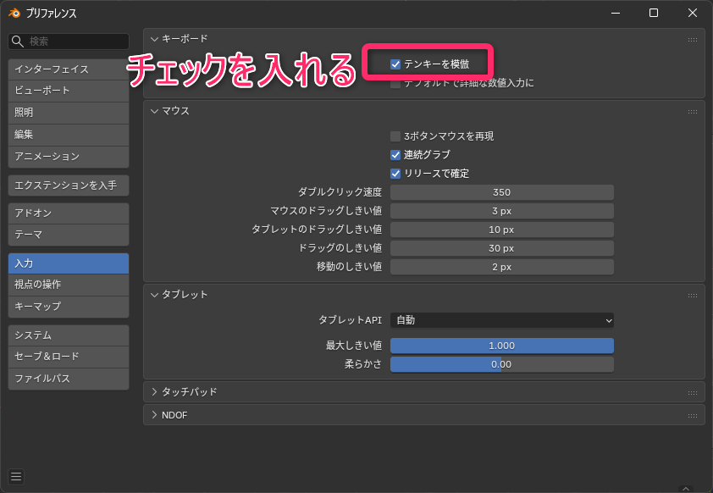Open the インターフェイス preferences tab

coord(69,69)
